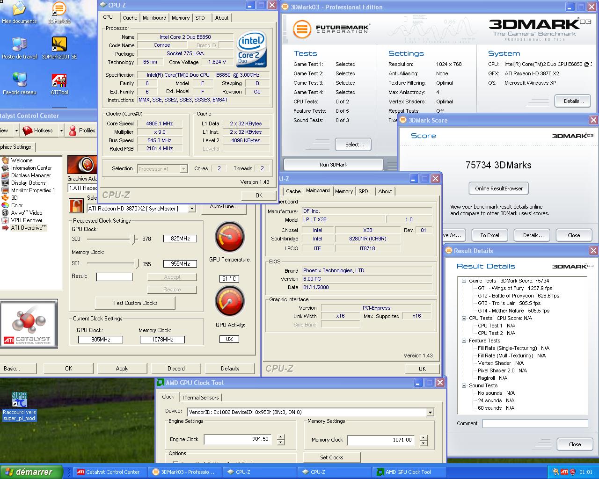Open the GPU Clock Tool Device dropdown
This screenshot has height=479, width=599.
point(430,412)
